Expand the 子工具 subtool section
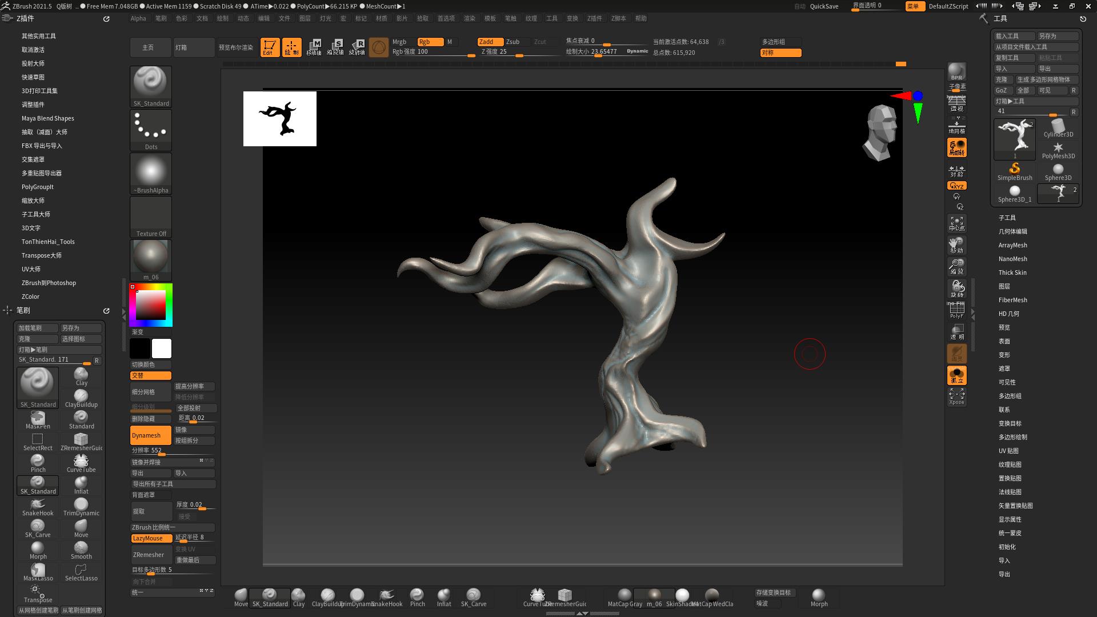Viewport: 1097px width, 617px height. 1007,218
